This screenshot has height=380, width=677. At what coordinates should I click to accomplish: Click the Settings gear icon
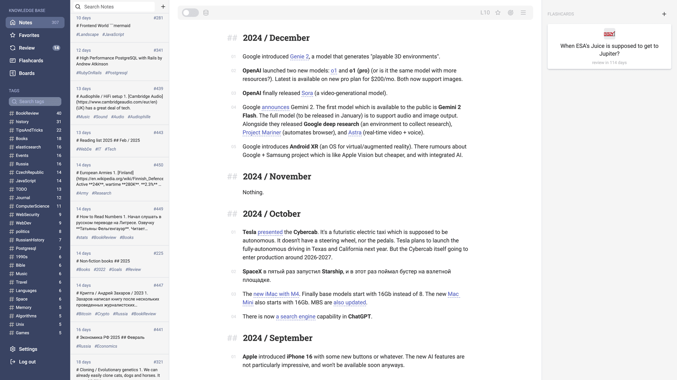(13, 349)
